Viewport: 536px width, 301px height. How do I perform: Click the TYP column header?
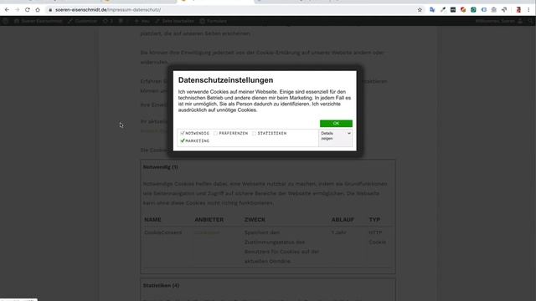[374, 219]
